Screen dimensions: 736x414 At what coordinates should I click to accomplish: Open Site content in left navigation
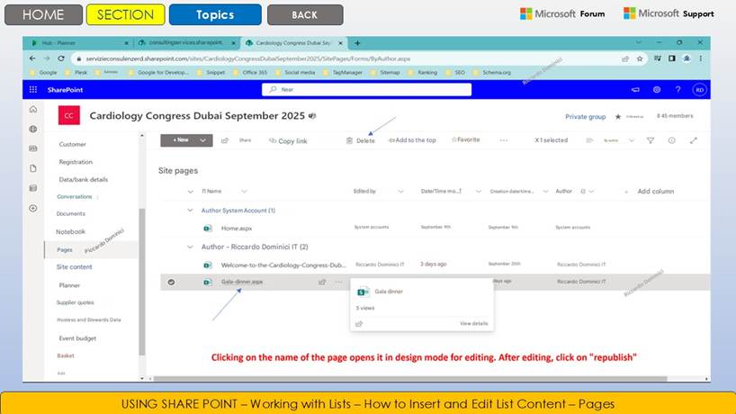click(x=74, y=266)
